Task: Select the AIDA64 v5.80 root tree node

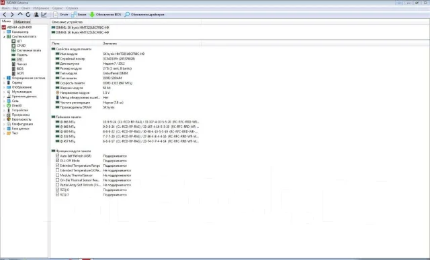Action: click(x=16, y=27)
